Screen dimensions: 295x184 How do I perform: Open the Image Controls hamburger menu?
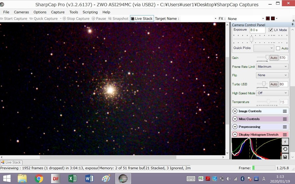(284, 111)
